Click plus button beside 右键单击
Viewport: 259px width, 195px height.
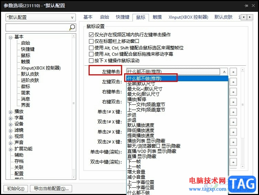(233, 92)
